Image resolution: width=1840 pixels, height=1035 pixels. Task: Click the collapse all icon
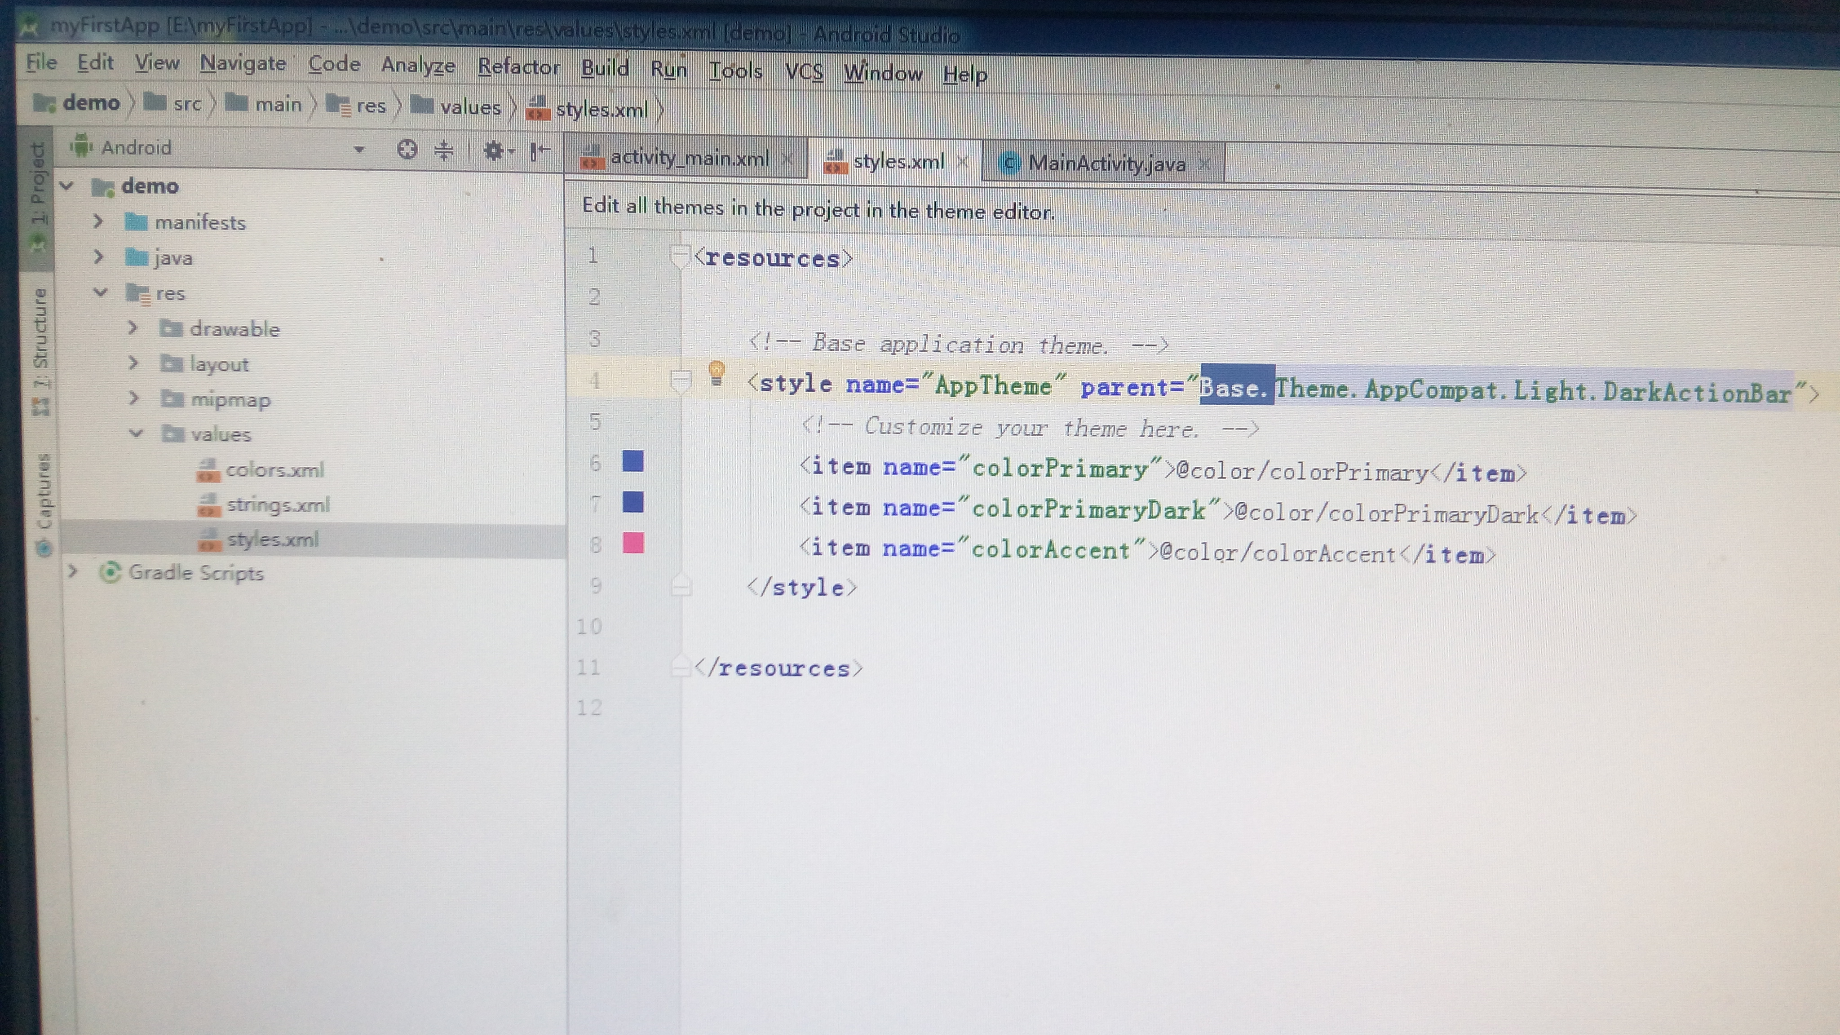point(443,150)
